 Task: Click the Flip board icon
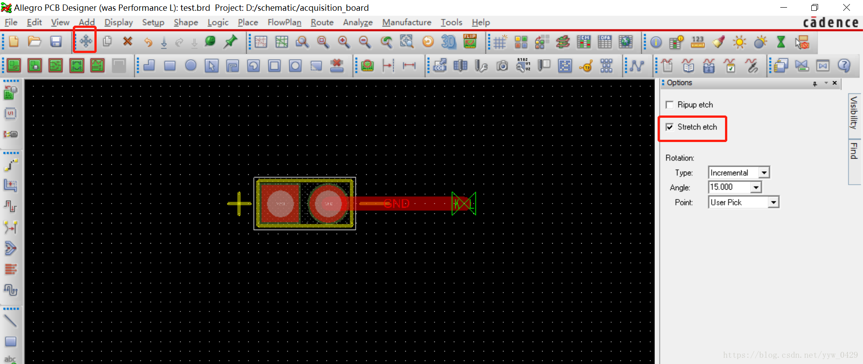click(470, 41)
